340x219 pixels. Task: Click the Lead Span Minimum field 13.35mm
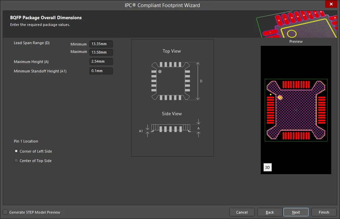tap(101, 44)
